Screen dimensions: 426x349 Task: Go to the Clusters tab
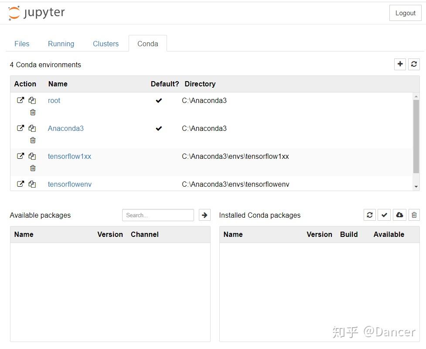point(106,44)
